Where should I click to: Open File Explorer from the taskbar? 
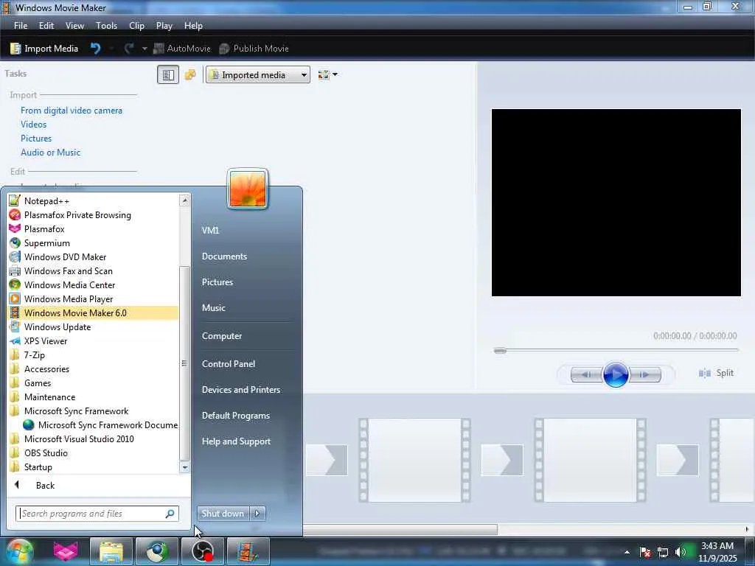pos(111,551)
